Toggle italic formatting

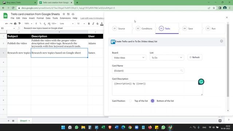(93, 24)
